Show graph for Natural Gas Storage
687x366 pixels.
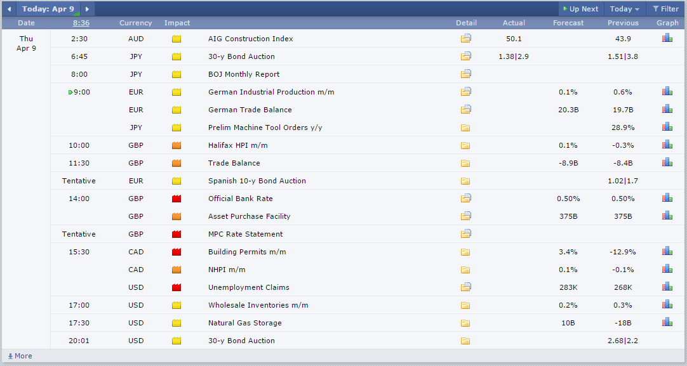pyautogui.click(x=667, y=322)
